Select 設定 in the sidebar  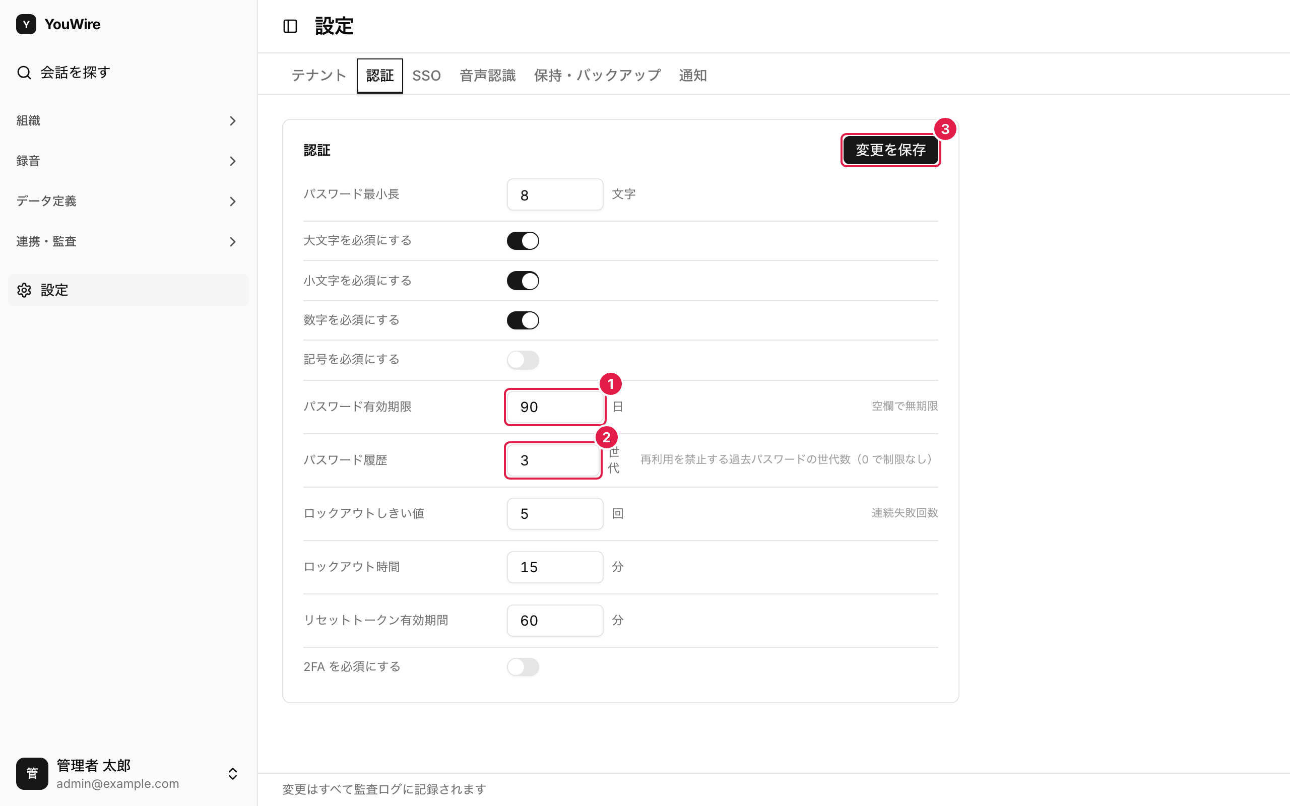point(128,290)
